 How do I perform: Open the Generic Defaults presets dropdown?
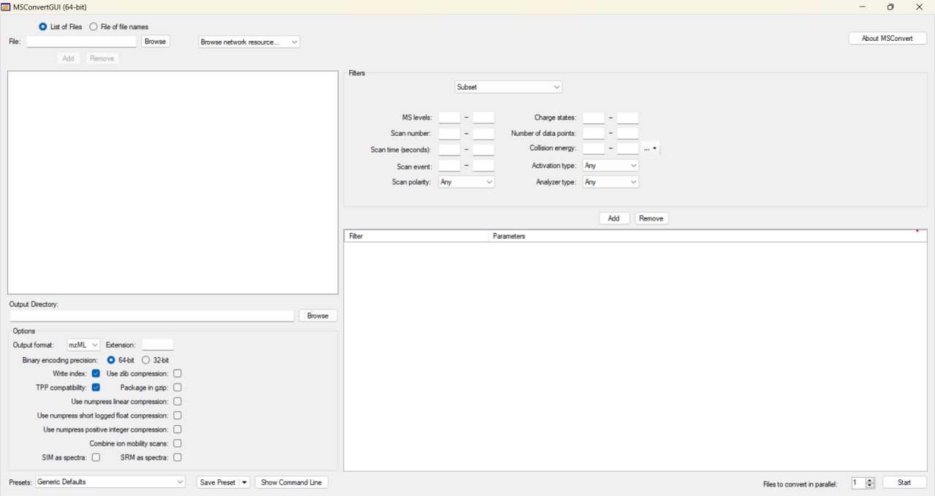[110, 482]
